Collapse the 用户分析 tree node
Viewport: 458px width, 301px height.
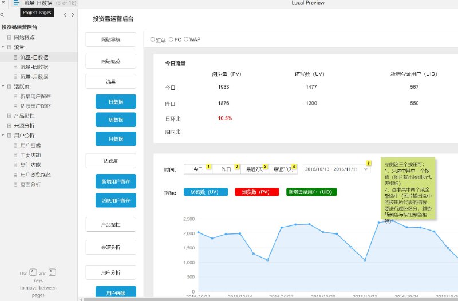3,135
